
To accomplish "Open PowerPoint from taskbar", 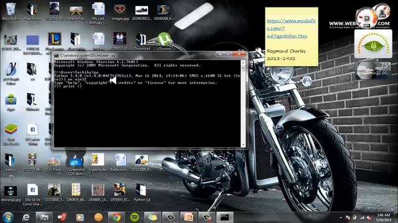I will coord(188,217).
